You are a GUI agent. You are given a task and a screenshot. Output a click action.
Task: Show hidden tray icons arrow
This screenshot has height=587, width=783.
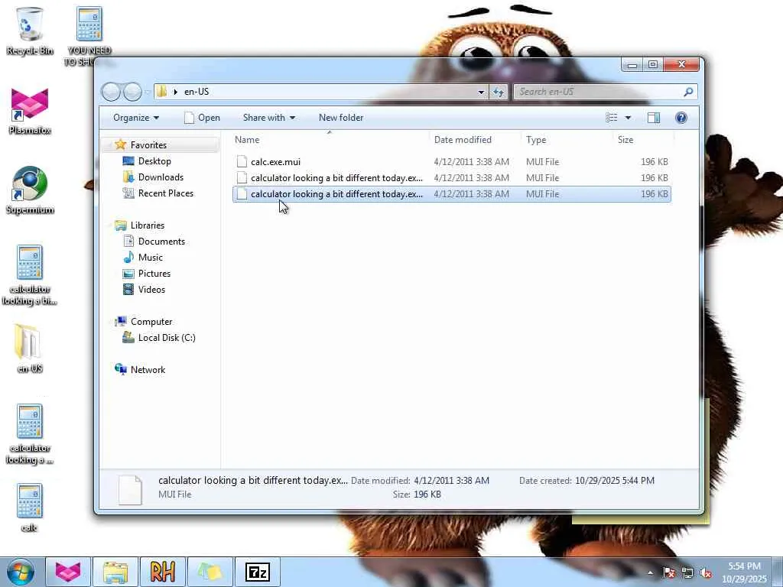click(650, 572)
